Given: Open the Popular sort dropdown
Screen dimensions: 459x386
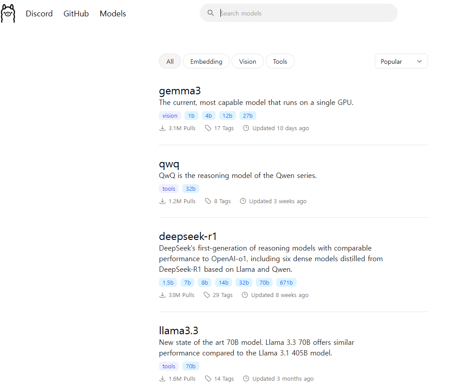Looking at the screenshot, I should click(x=396, y=62).
